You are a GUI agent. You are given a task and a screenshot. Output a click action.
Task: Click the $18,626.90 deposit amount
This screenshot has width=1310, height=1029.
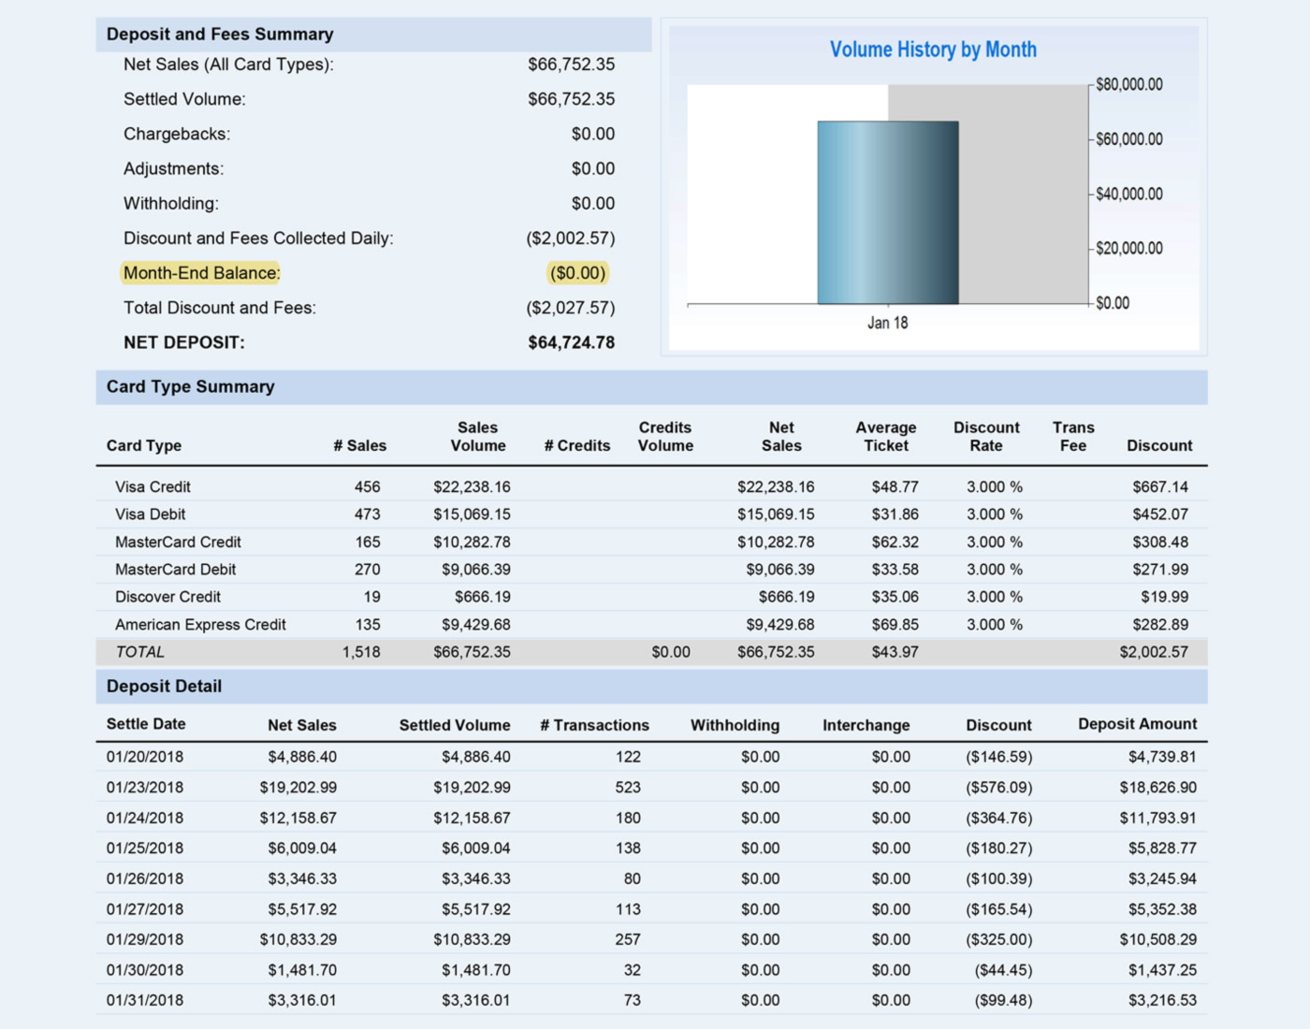click(x=1158, y=788)
